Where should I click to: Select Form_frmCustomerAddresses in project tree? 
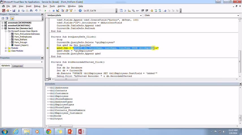click(27, 34)
